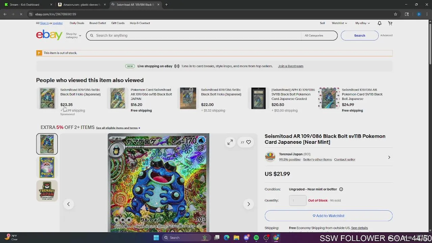The height and width of the screenshot is (243, 432).
Task: Open the shopping cart icon
Action: click(390, 23)
